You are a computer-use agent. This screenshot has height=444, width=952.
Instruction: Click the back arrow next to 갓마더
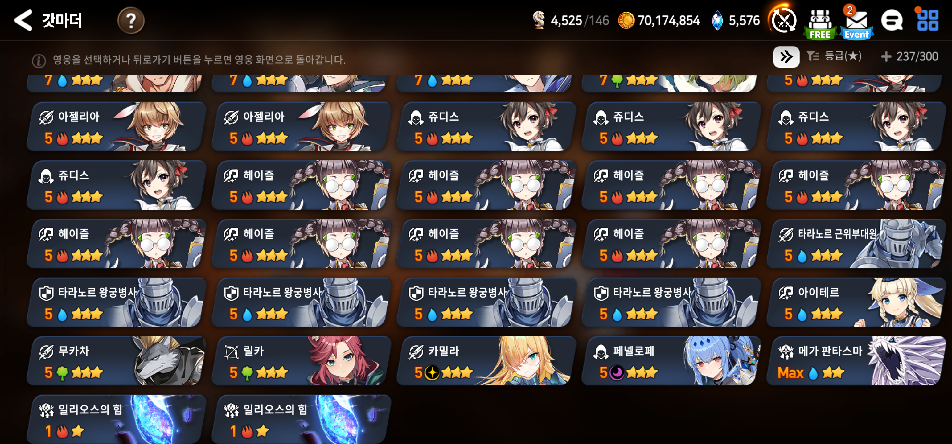23,20
